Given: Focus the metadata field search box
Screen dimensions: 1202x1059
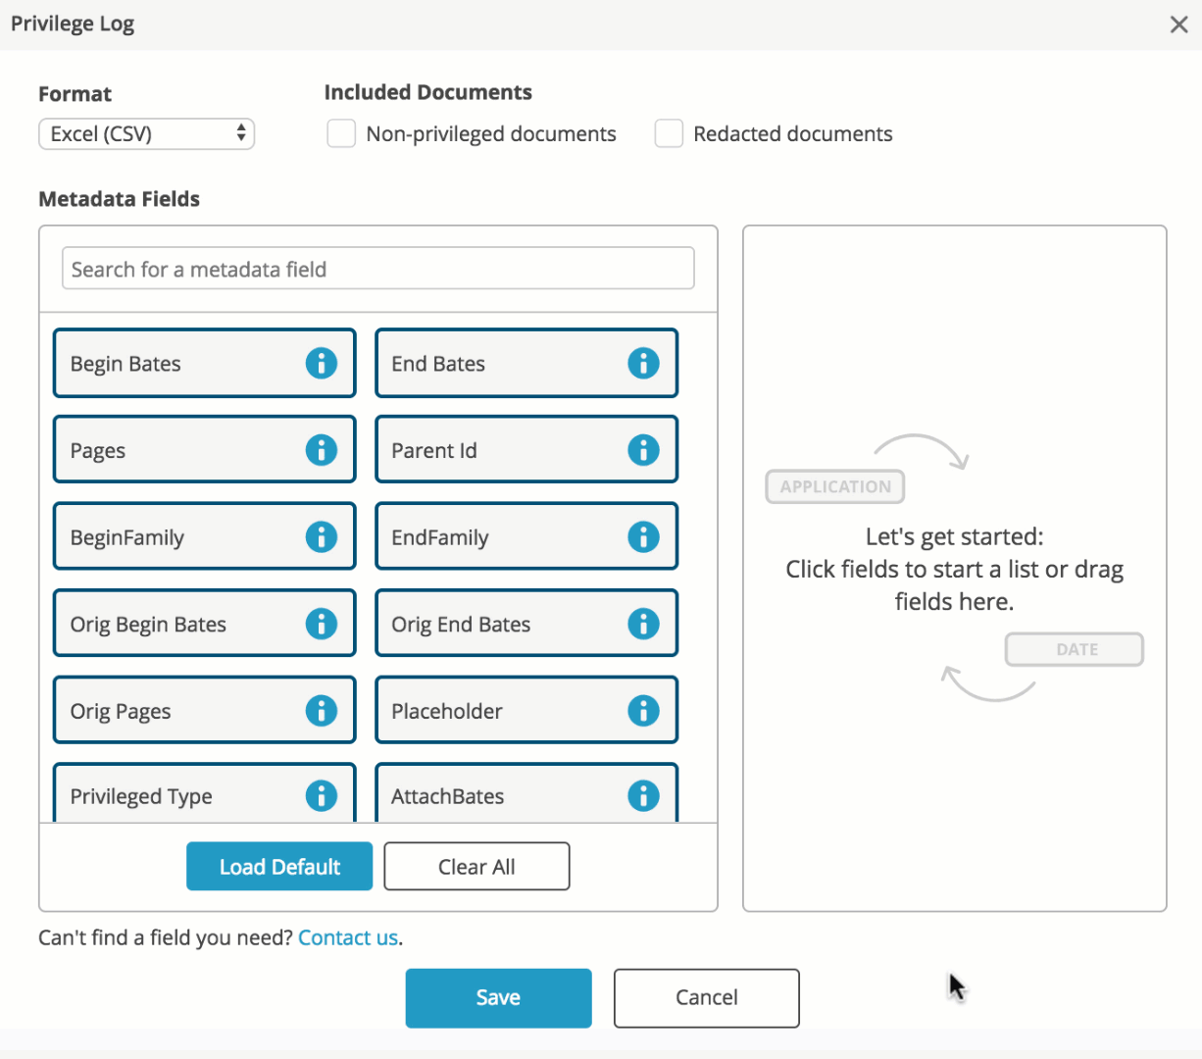Looking at the screenshot, I should point(378,269).
